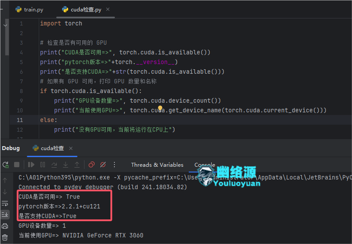352x244 pixels.
Task: Close the cuda检查 debug session tab
Action: click(71, 148)
